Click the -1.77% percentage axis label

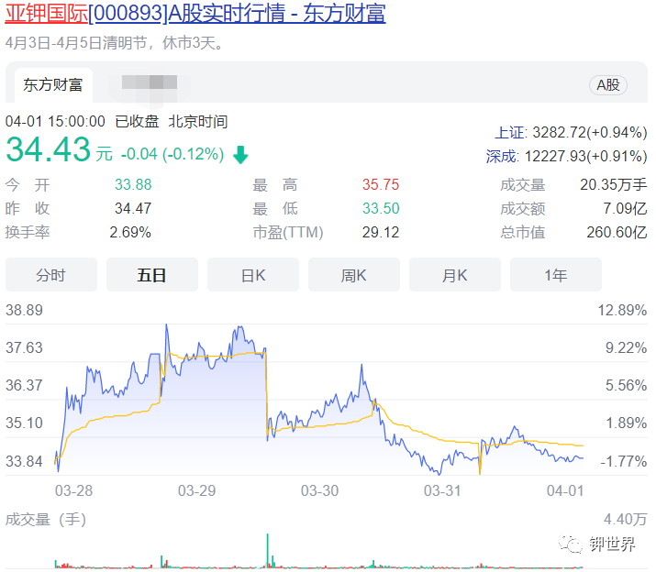624,461
